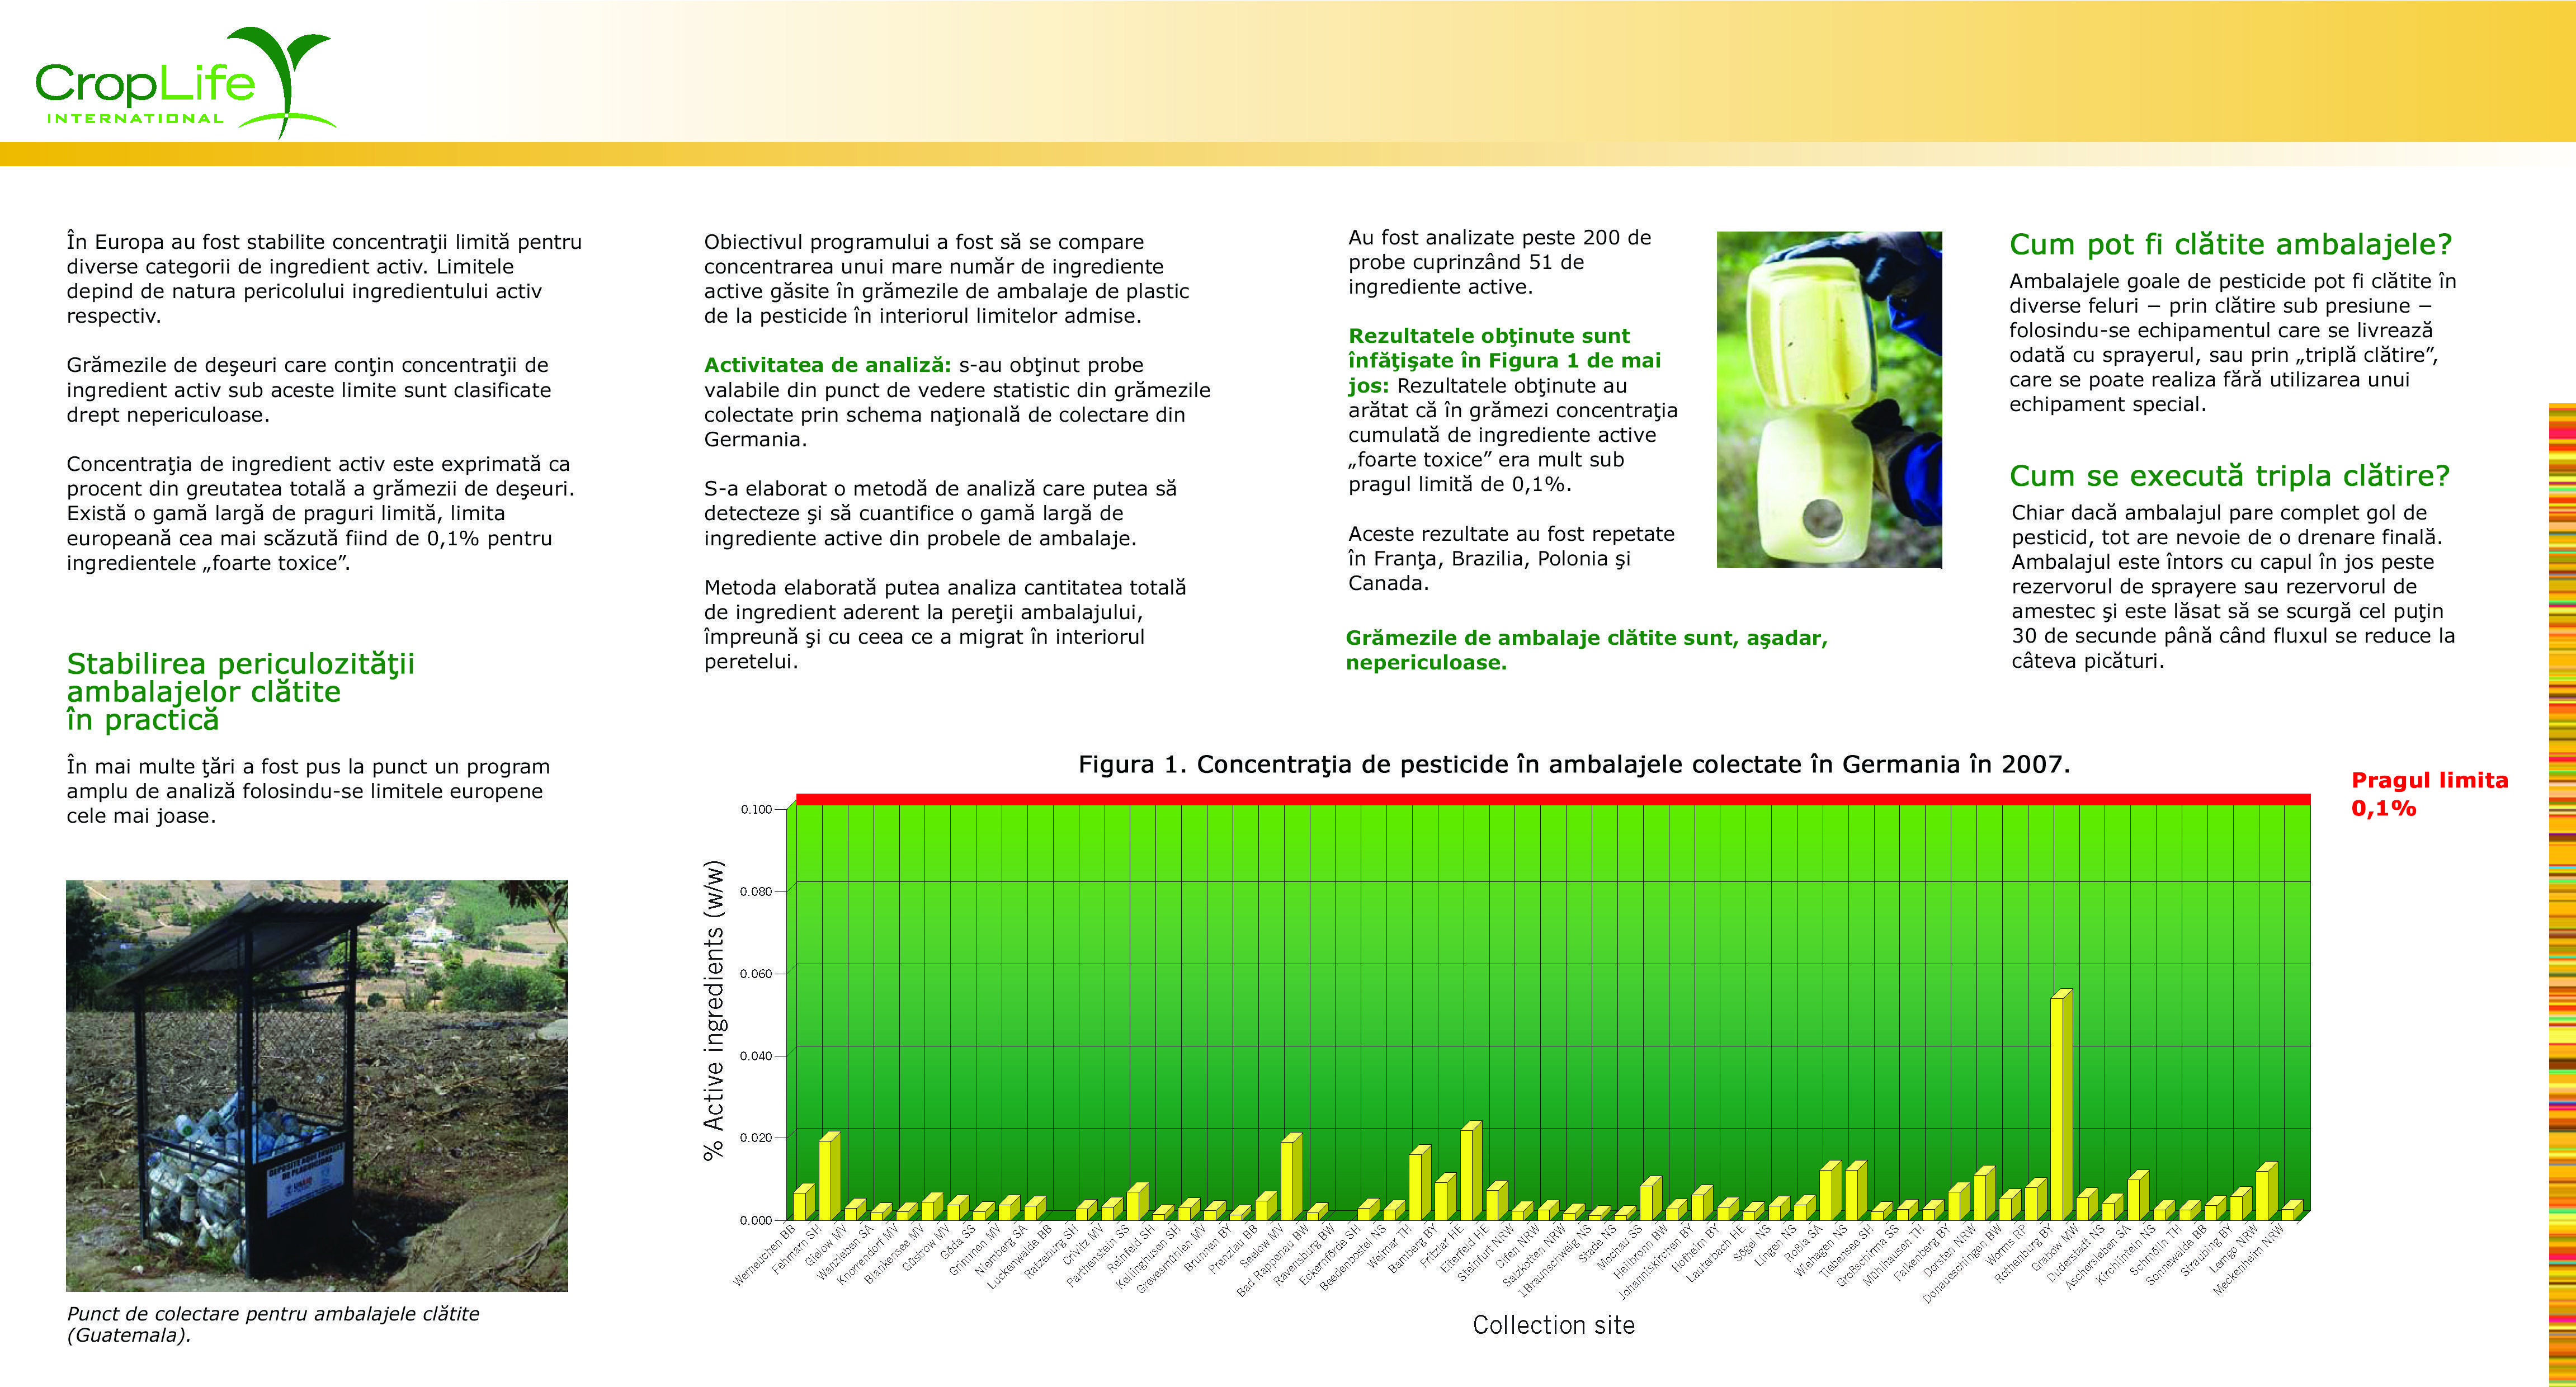
Task: Click the heading 'Cum se execută tripla clătire?'
Action: [x=2229, y=475]
